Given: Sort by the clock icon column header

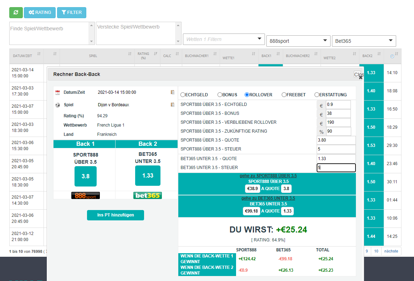Looking at the screenshot, I should (393, 56).
